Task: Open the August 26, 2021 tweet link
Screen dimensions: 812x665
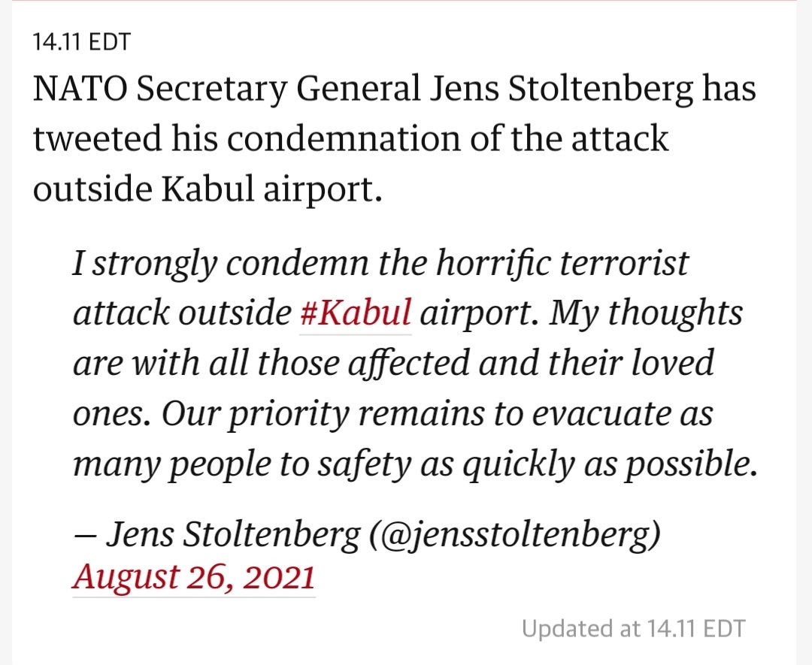Action: [x=193, y=577]
